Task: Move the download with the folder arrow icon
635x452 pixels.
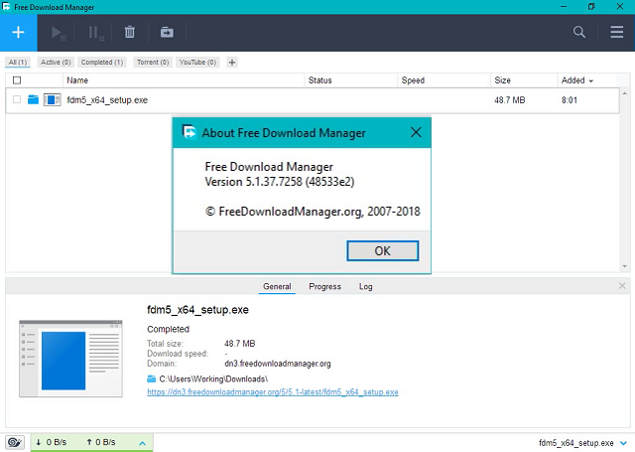Action: click(167, 32)
